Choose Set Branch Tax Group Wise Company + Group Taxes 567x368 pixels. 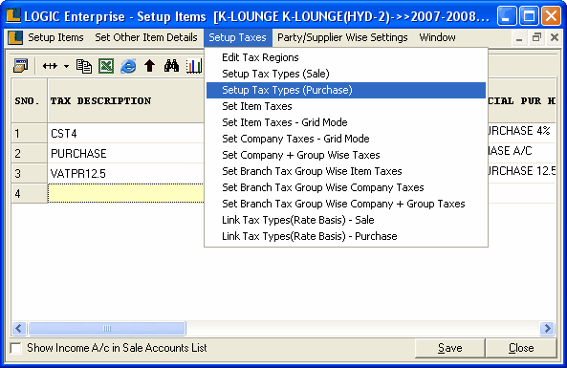(346, 204)
